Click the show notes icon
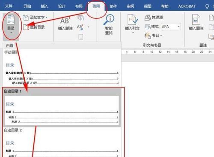Image resolution: width=214 pixels, height=157 pixels. (x=81, y=37)
